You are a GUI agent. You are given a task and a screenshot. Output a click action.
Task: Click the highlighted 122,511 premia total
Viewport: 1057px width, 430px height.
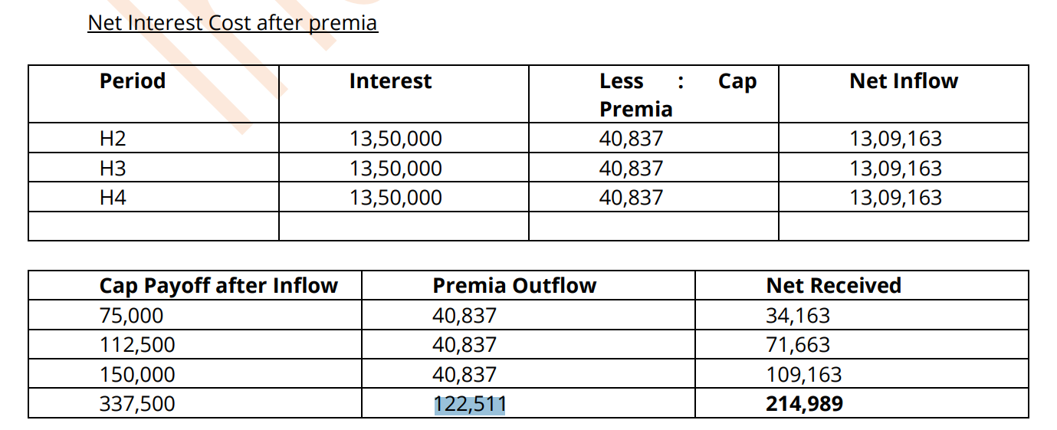click(x=470, y=404)
